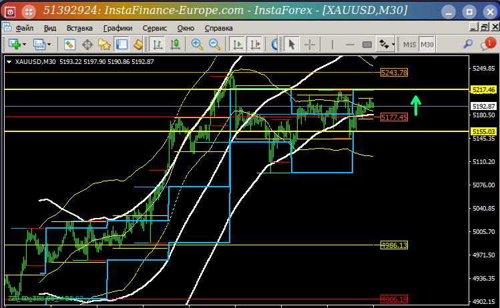Image resolution: width=500 pixels, height=308 pixels.
Task: Open the Data Window crosshair icon
Action: (87, 44)
